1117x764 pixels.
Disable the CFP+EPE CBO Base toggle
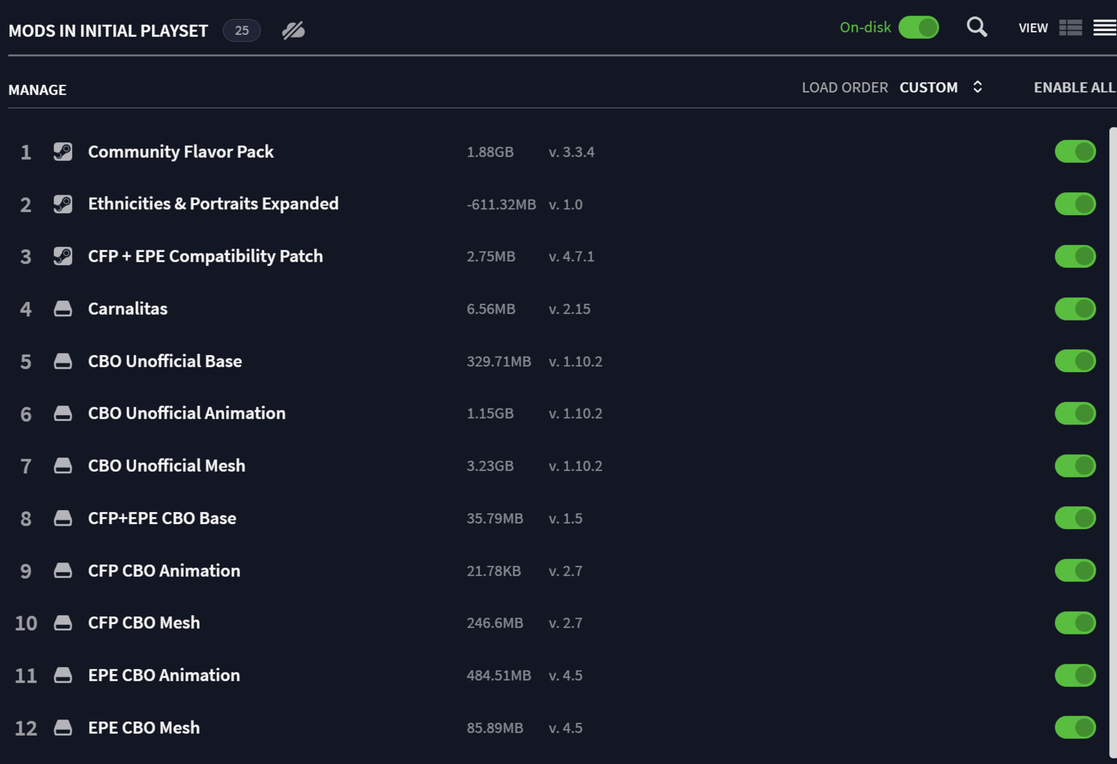(x=1075, y=518)
